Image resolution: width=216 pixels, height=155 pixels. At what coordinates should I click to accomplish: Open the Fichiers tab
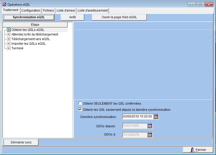(48, 11)
